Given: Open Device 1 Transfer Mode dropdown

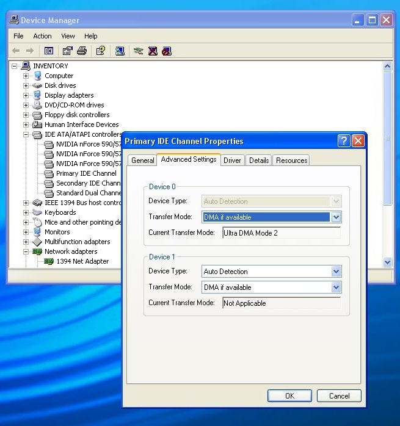Looking at the screenshot, I should (x=336, y=287).
